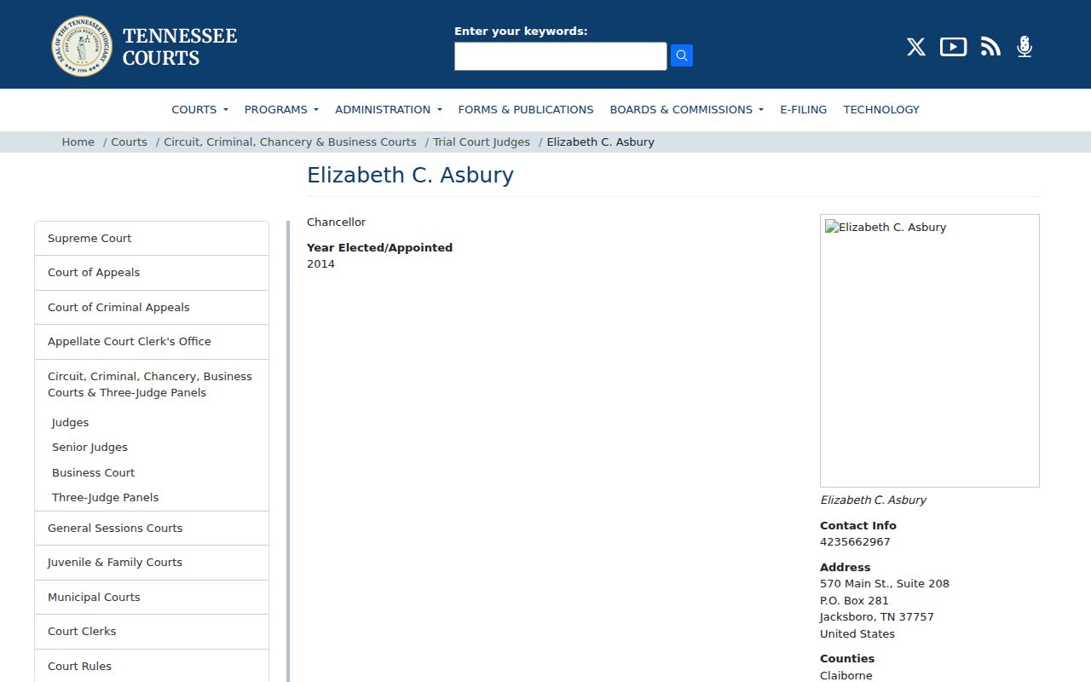Click the Elizabeth C. Asbury photo placeholder
Viewport: 1091px width, 682px height.
(x=930, y=350)
